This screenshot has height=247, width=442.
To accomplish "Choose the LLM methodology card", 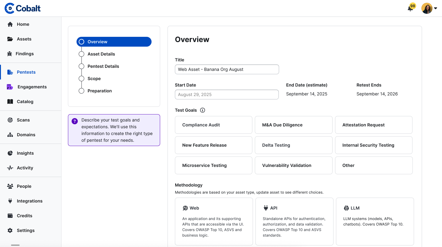I will coord(375,221).
